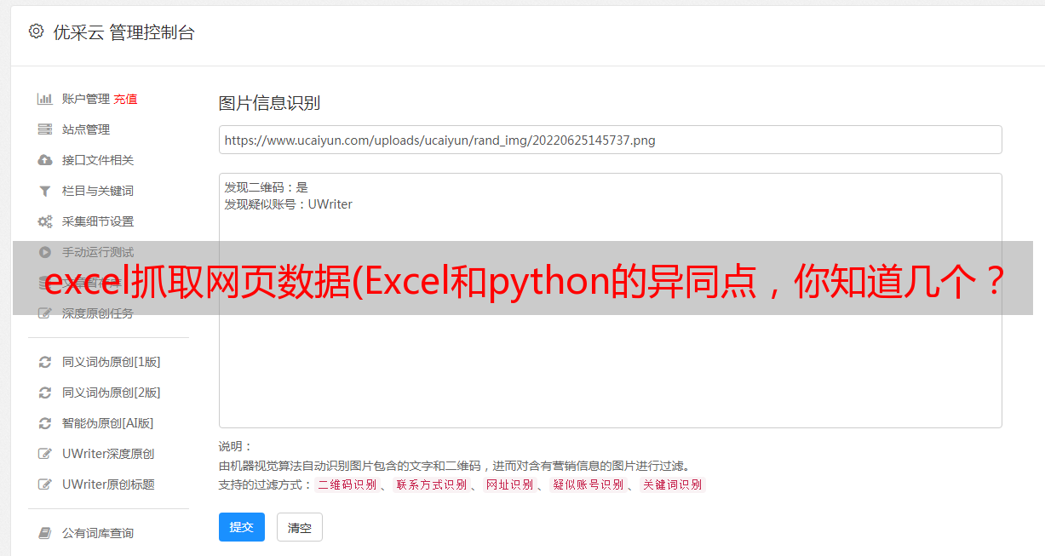Click the blue 提交 submit button

pyautogui.click(x=242, y=527)
